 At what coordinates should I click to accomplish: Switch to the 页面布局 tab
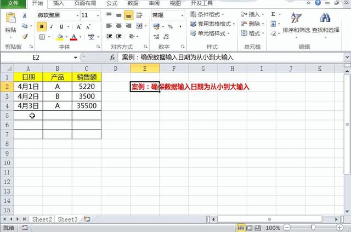point(86,3)
